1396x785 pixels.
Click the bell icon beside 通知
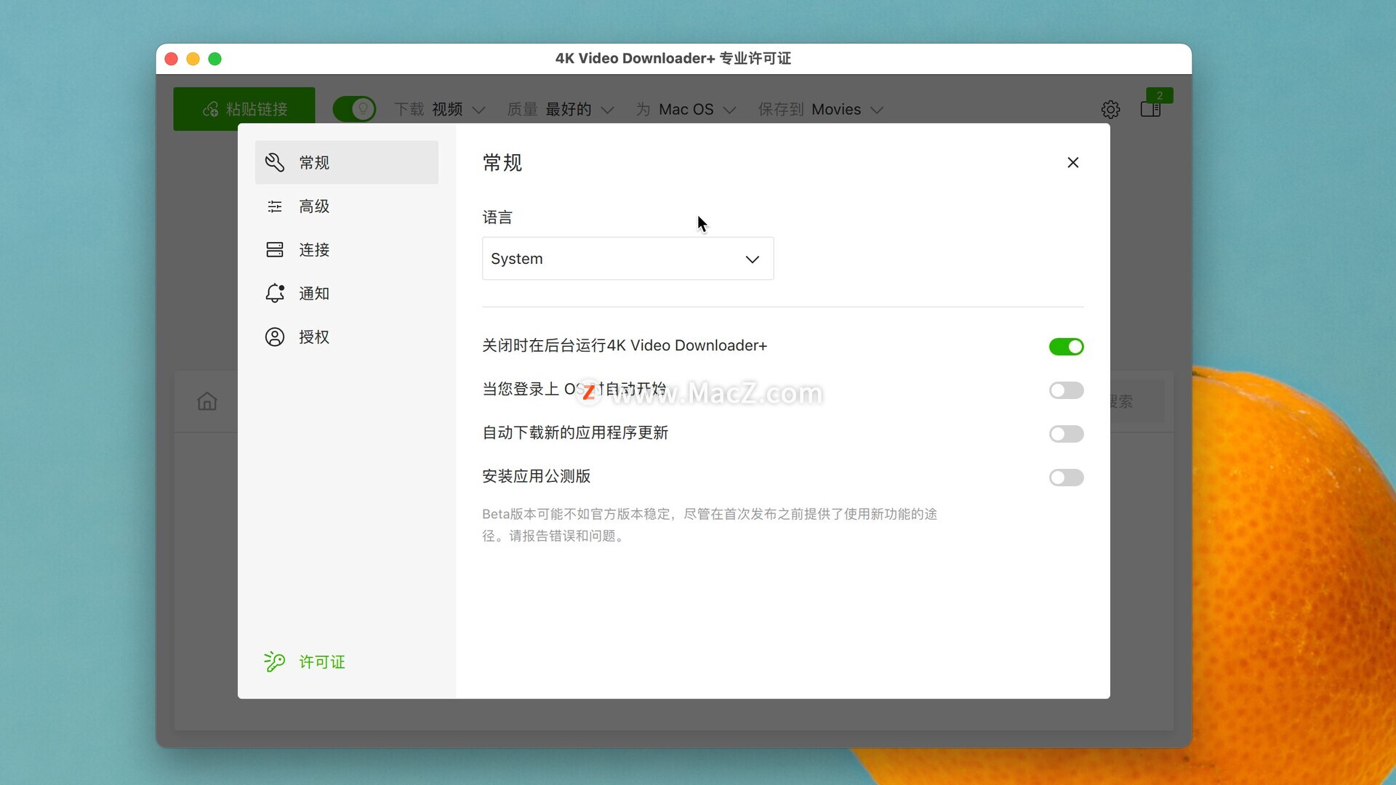click(x=275, y=293)
